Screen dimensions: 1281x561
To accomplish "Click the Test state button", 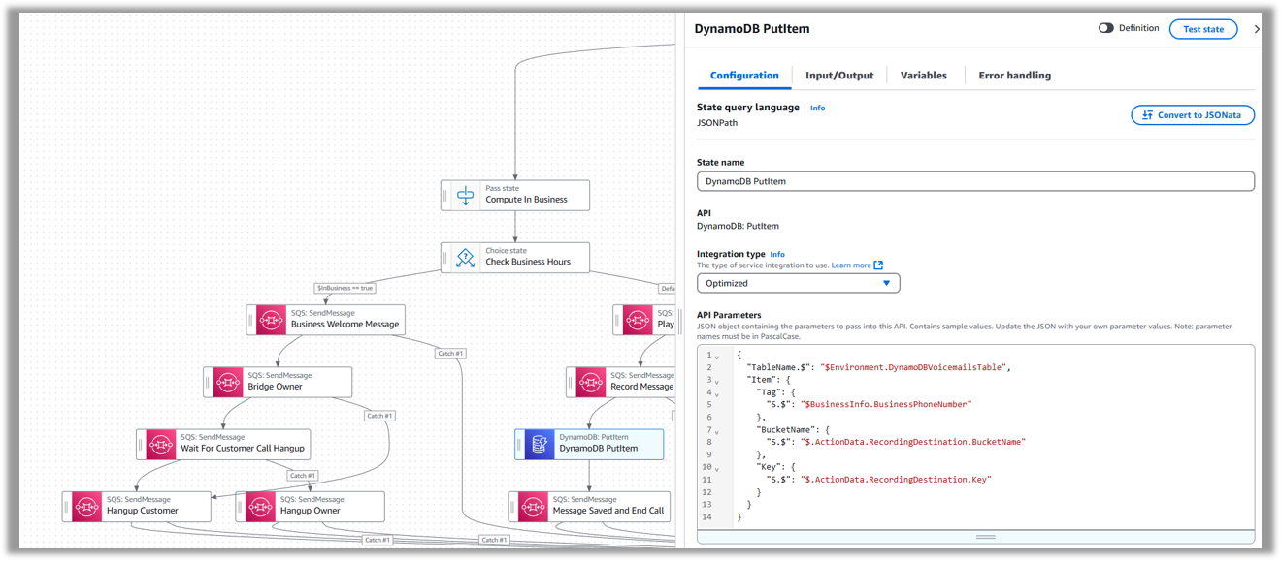I will (1202, 28).
